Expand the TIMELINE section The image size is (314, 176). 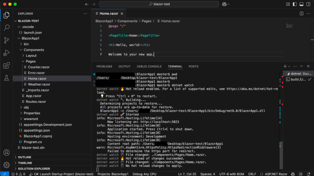[52, 163]
